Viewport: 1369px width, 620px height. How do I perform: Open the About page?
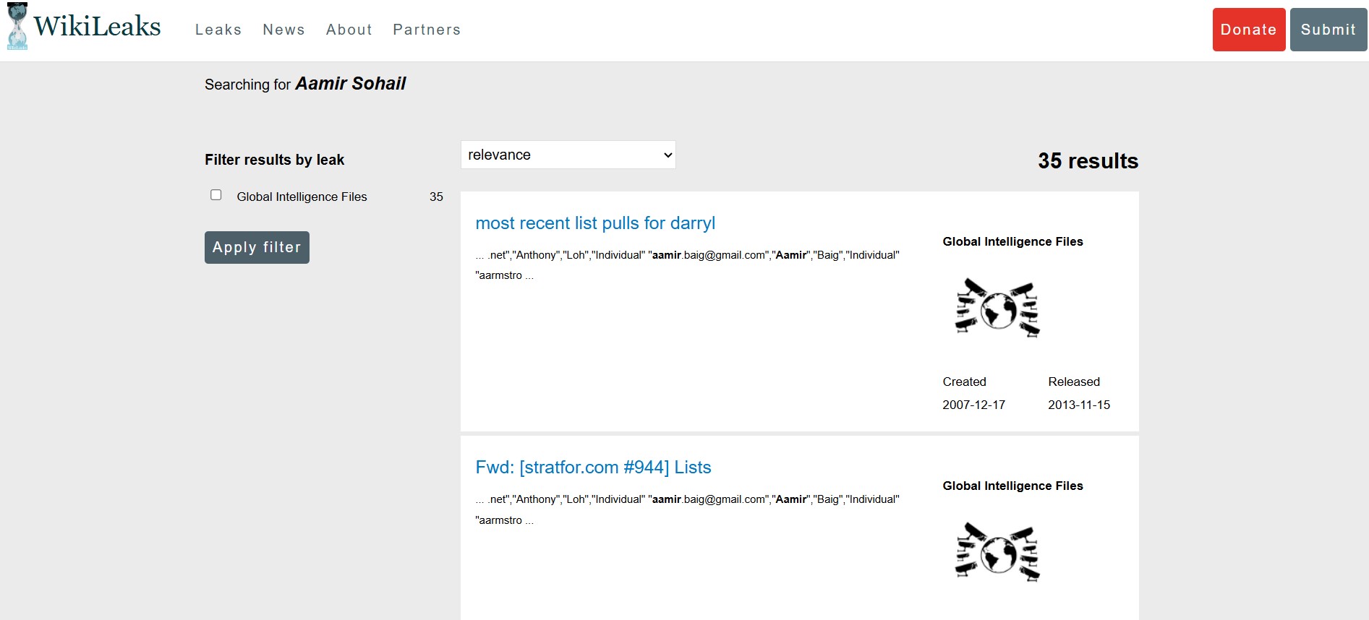click(x=349, y=30)
